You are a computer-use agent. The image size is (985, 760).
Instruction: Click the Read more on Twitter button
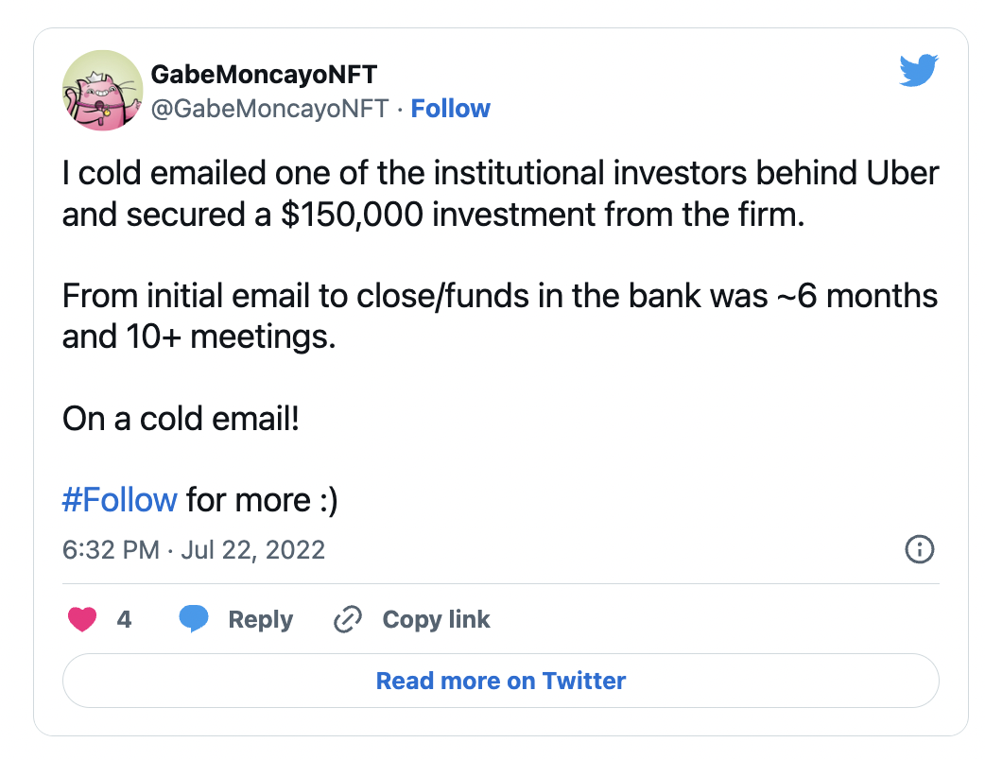point(501,681)
